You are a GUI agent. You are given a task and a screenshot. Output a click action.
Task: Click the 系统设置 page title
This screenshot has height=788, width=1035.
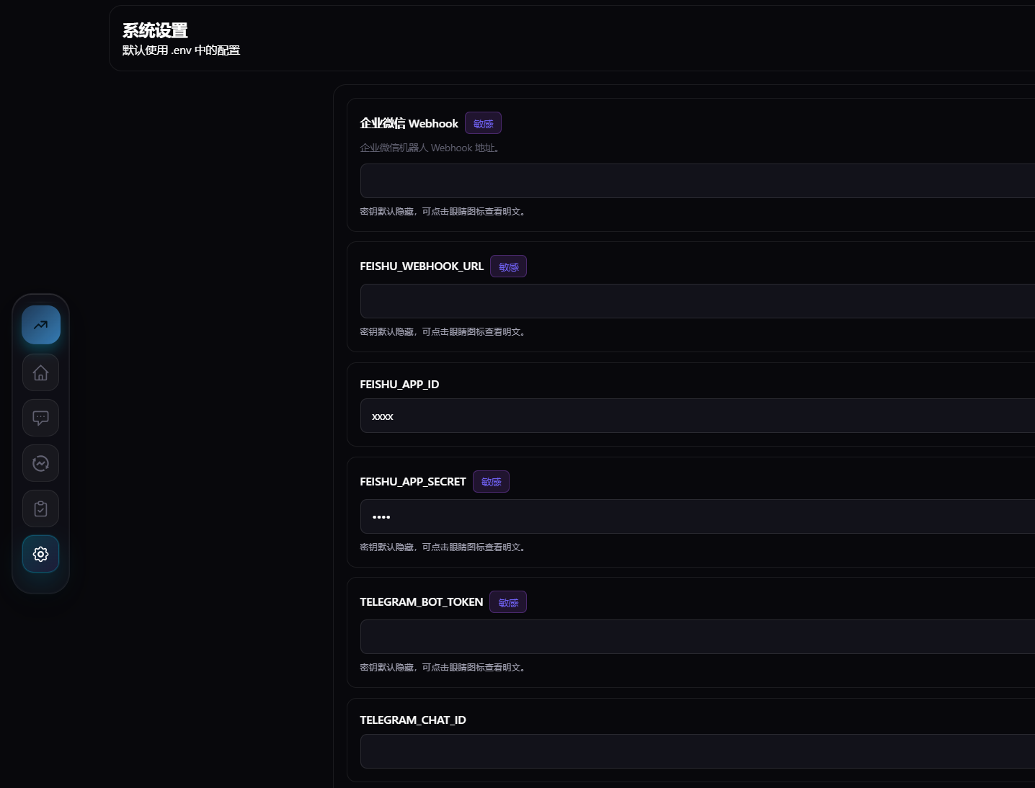point(154,30)
